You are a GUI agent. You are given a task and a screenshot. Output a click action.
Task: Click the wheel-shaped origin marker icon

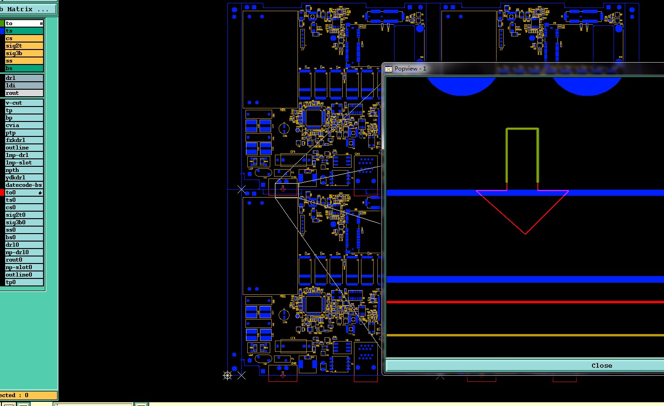coord(227,375)
